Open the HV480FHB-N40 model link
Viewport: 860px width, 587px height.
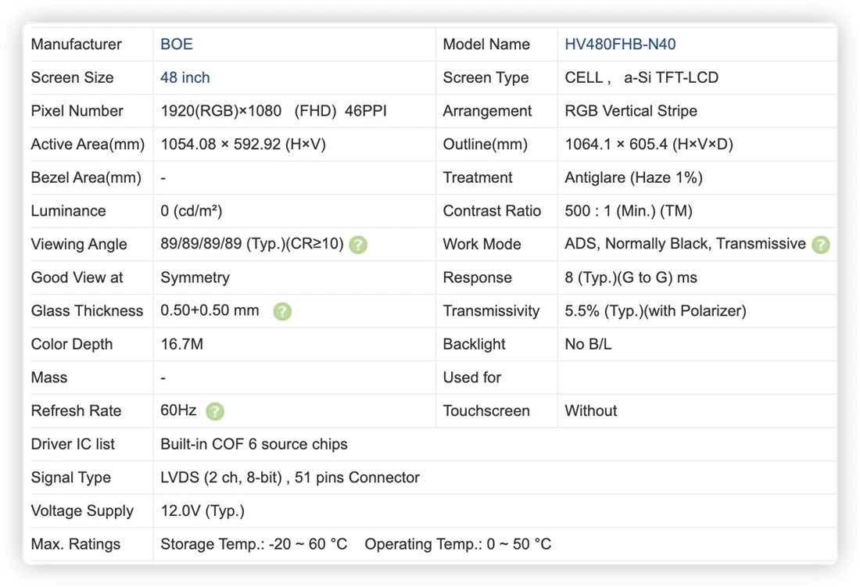pos(620,45)
